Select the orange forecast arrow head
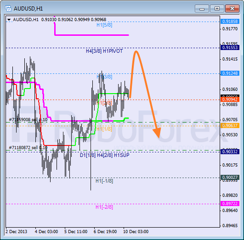 click(157, 133)
